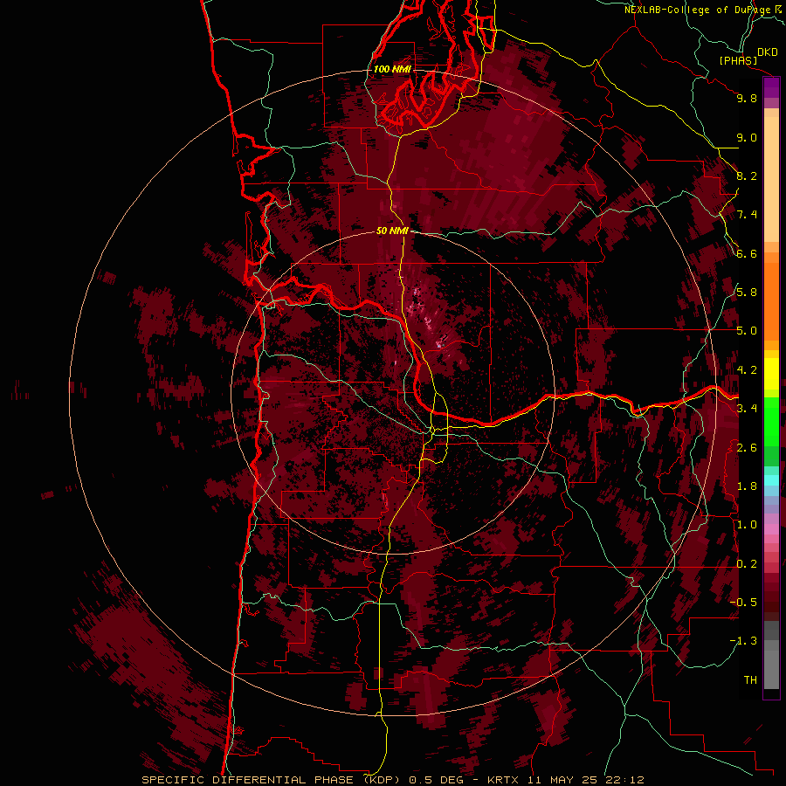Viewport: 786px width, 786px height.
Task: Click the 0.2 value on the color scale
Action: tap(747, 564)
